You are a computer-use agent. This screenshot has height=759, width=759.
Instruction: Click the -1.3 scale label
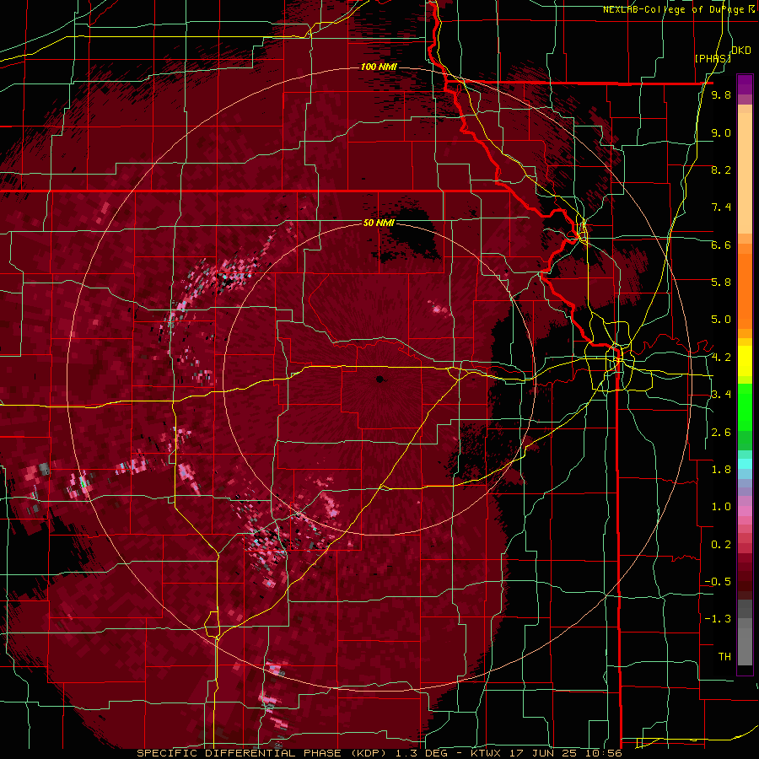click(x=718, y=619)
